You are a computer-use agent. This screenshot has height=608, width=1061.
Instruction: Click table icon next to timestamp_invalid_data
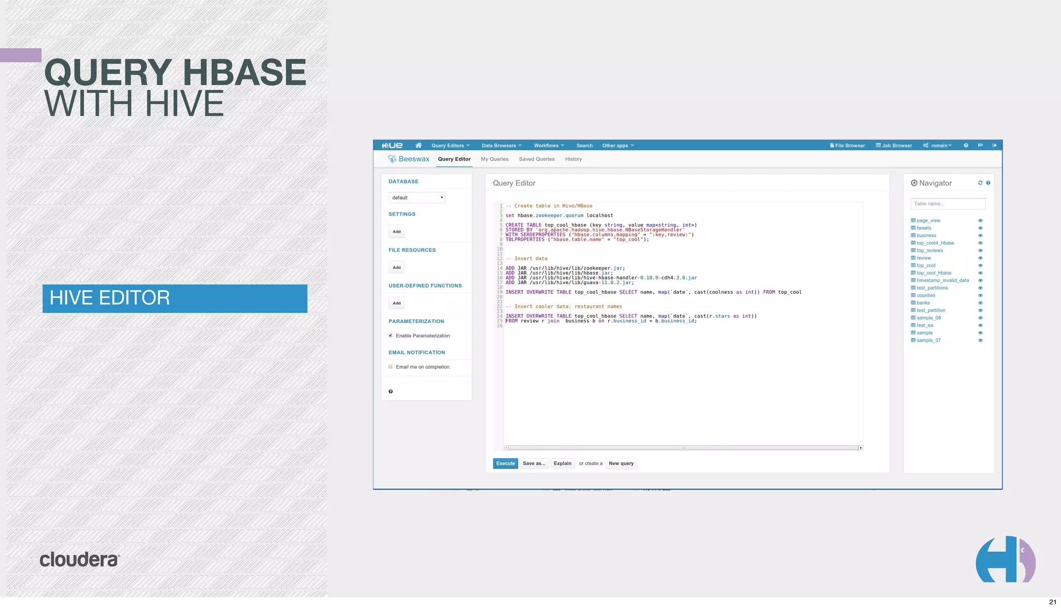(913, 280)
